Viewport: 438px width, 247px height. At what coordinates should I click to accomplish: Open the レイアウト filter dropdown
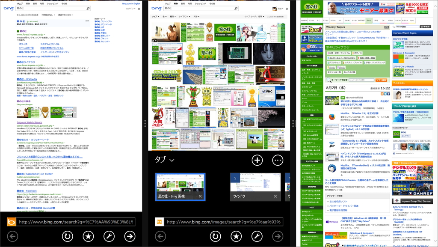coord(184,17)
